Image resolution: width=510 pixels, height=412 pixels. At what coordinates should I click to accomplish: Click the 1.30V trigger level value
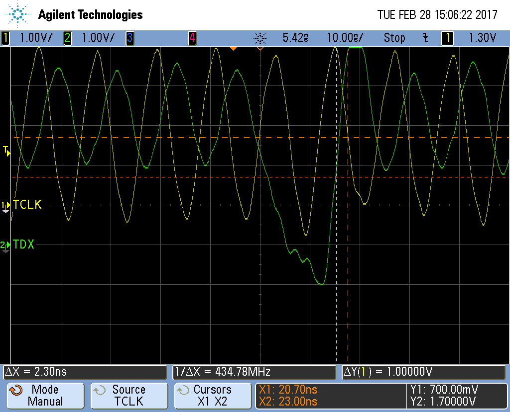click(x=482, y=38)
